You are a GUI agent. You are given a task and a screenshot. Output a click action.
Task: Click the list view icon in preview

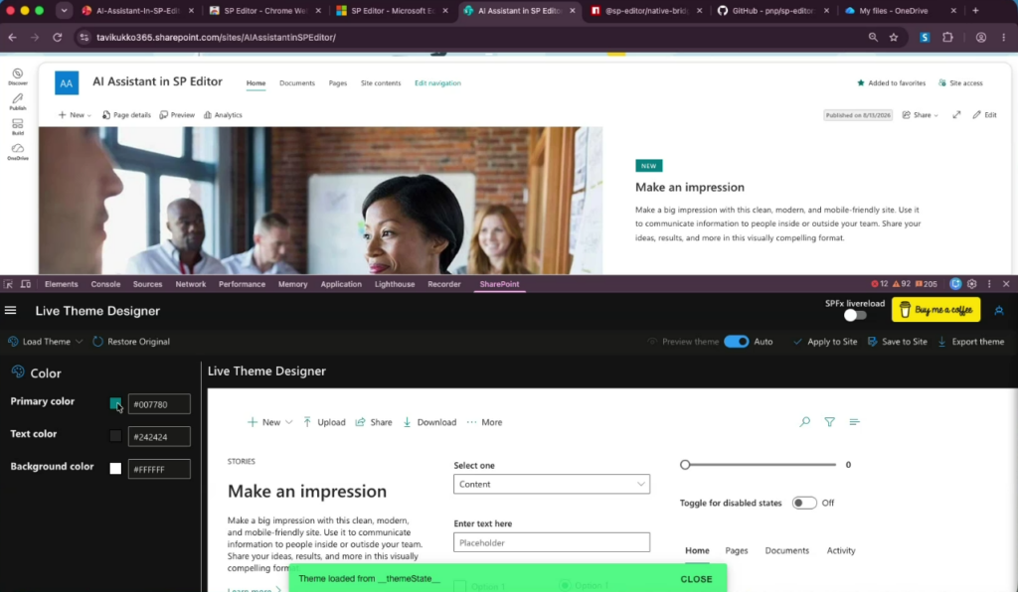coord(854,422)
